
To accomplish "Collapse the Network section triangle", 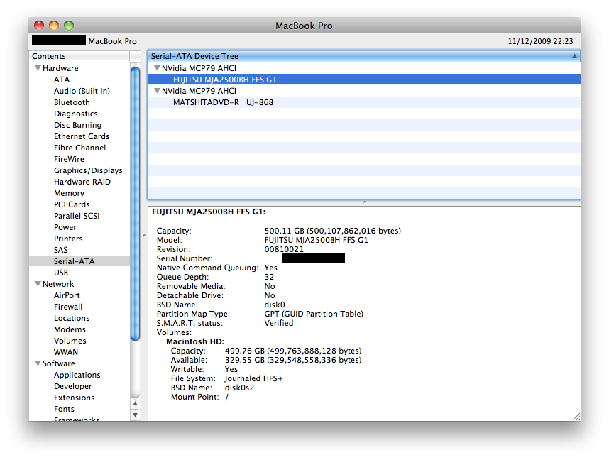I will [x=38, y=284].
